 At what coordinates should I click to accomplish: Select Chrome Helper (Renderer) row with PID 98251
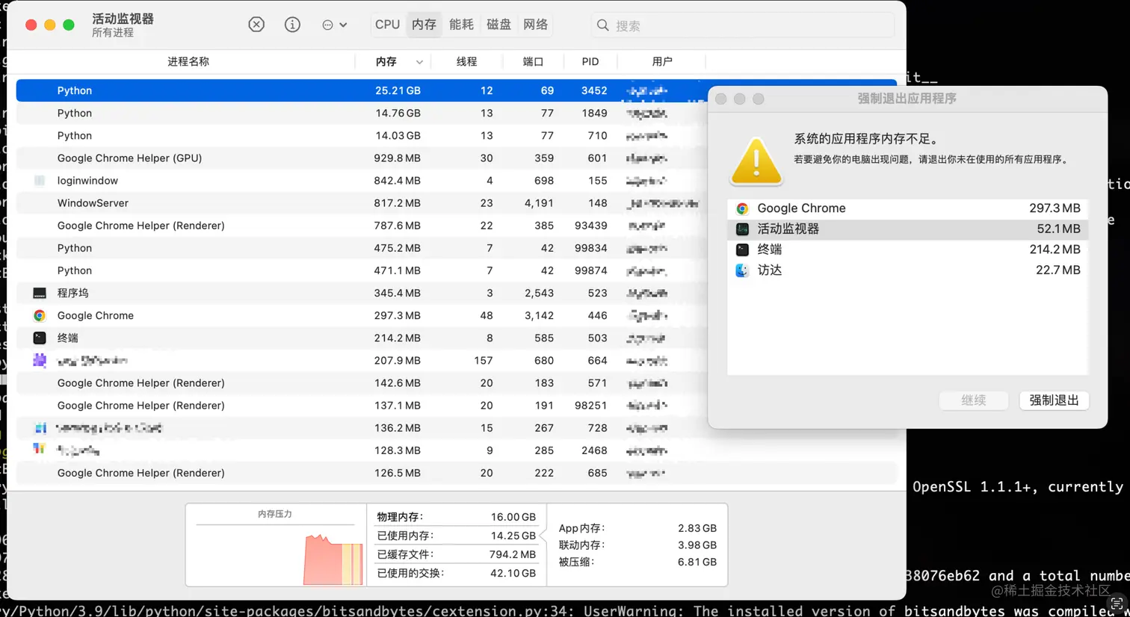point(362,405)
